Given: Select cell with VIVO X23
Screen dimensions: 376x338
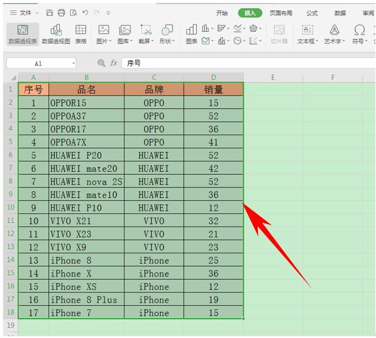Looking at the screenshot, I should click(x=87, y=234).
